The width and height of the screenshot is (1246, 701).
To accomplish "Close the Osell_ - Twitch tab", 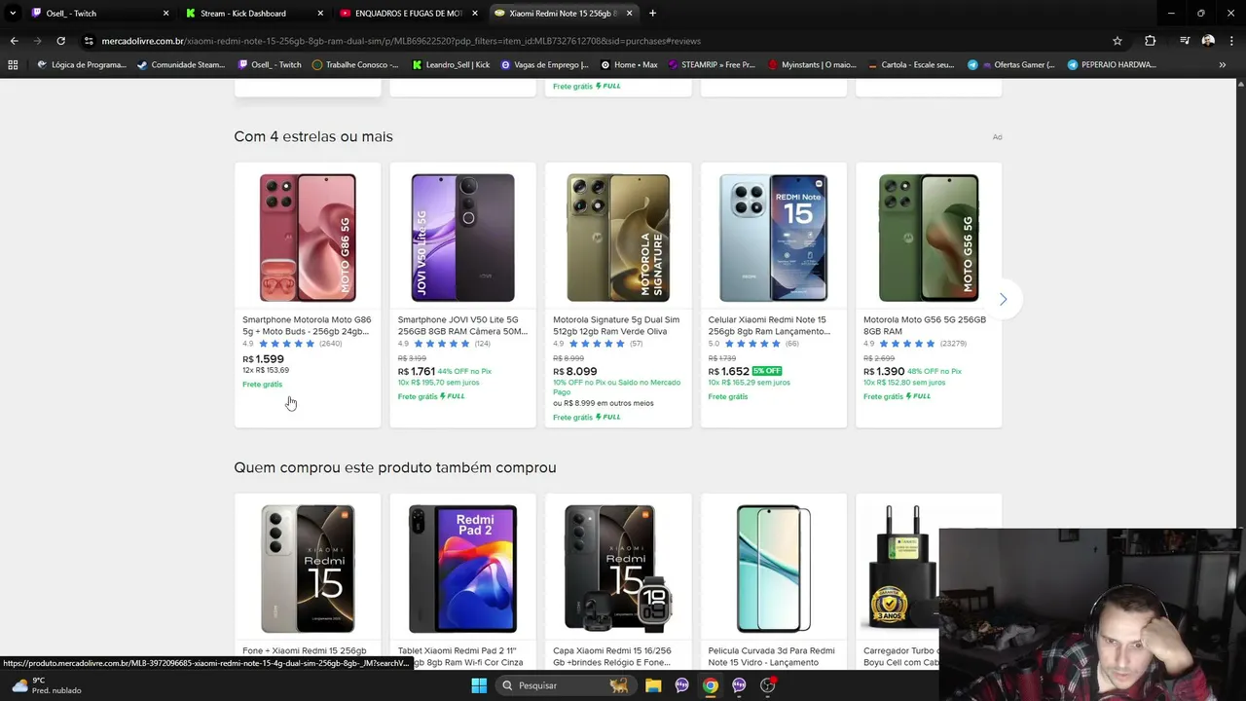I will pyautogui.click(x=165, y=14).
